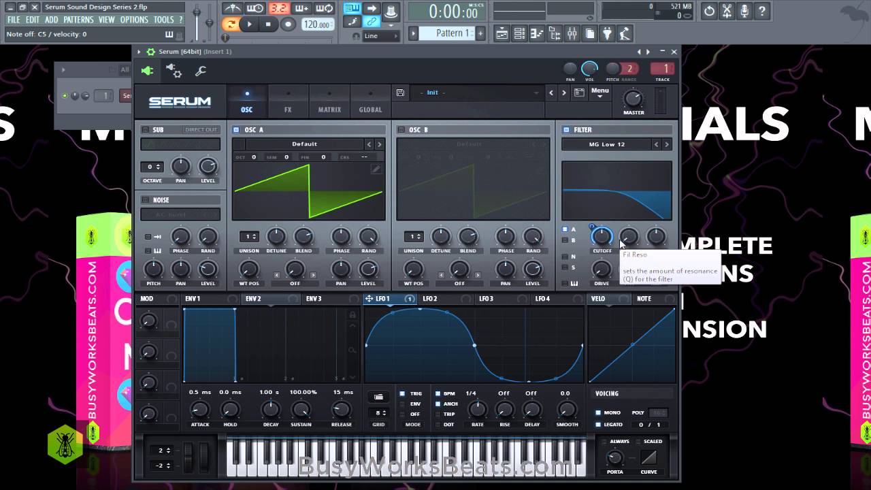This screenshot has height=490, width=871.
Task: Click the FL Studio undo history icon
Action: pos(710,11)
